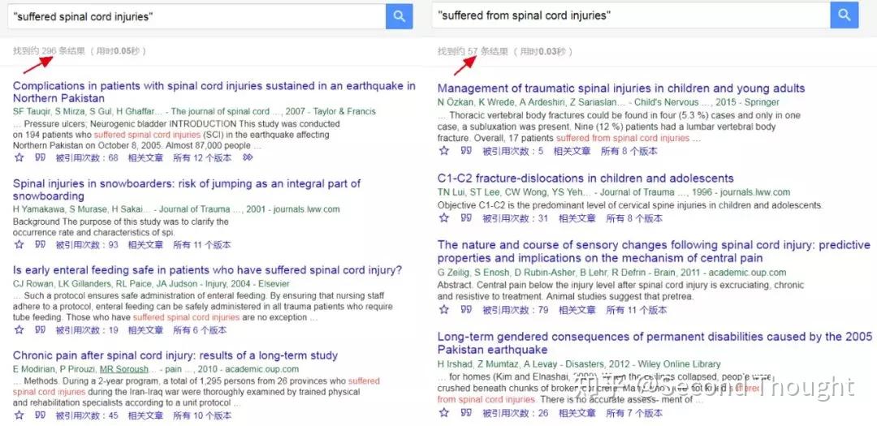Cite the sensory changes central pain result
The image size is (877, 426).
click(466, 310)
